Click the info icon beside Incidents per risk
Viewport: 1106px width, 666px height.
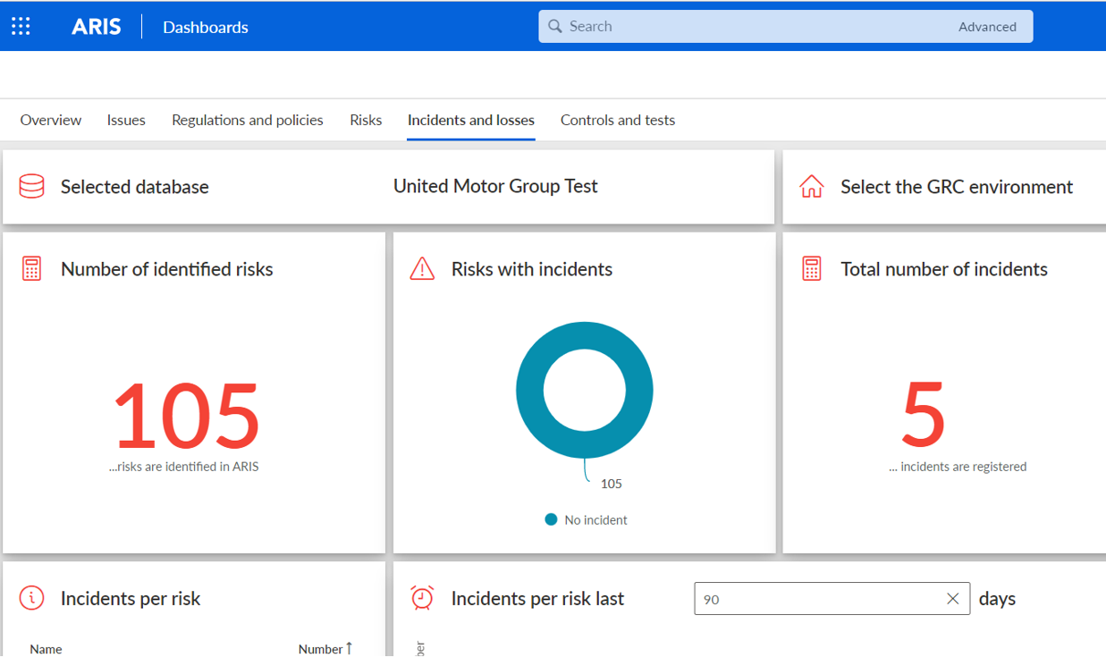click(x=31, y=598)
